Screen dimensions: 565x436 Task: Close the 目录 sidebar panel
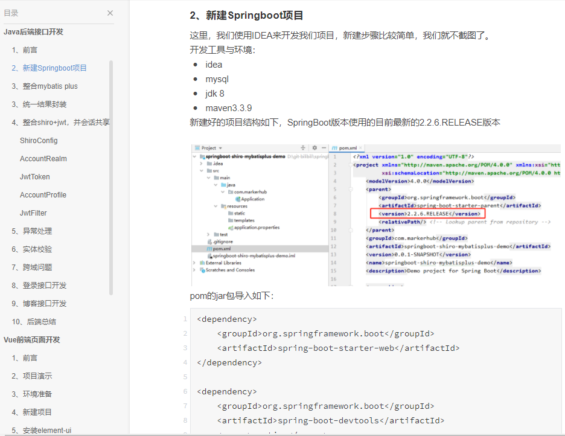pyautogui.click(x=110, y=13)
